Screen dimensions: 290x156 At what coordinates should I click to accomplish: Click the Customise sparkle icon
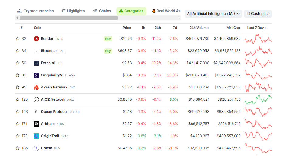[x=249, y=13]
